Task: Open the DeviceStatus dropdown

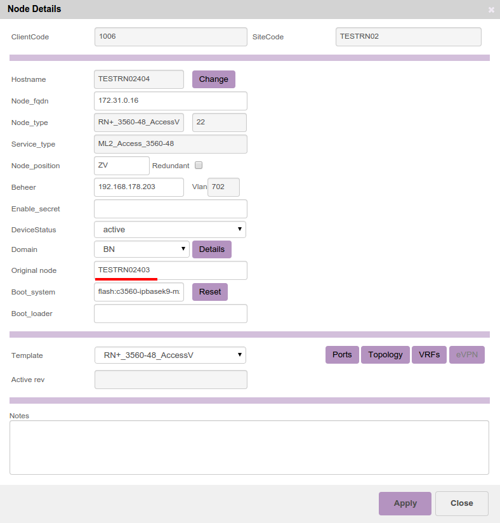Action: (170, 229)
